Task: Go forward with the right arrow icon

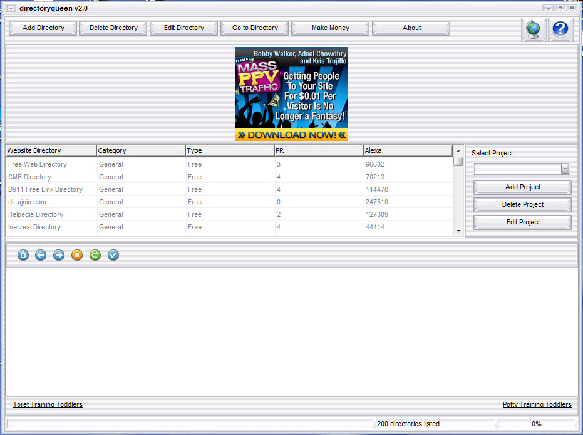Action: (59, 255)
